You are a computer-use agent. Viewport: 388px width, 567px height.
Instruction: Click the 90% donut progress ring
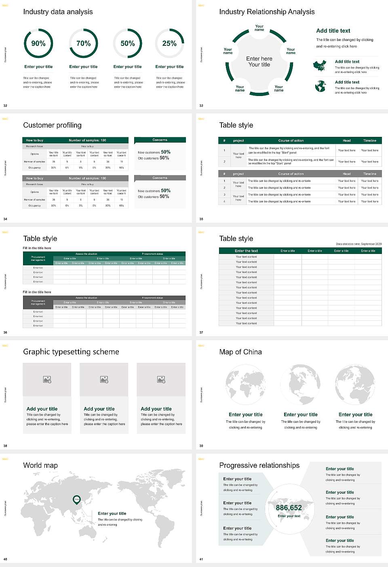point(38,44)
